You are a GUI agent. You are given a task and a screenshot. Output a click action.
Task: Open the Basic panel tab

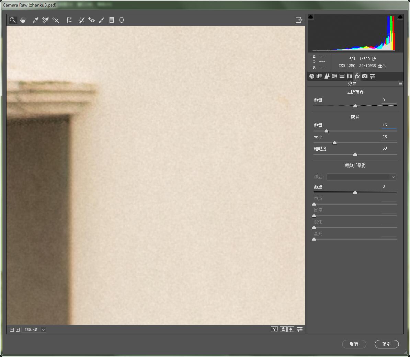pos(312,76)
